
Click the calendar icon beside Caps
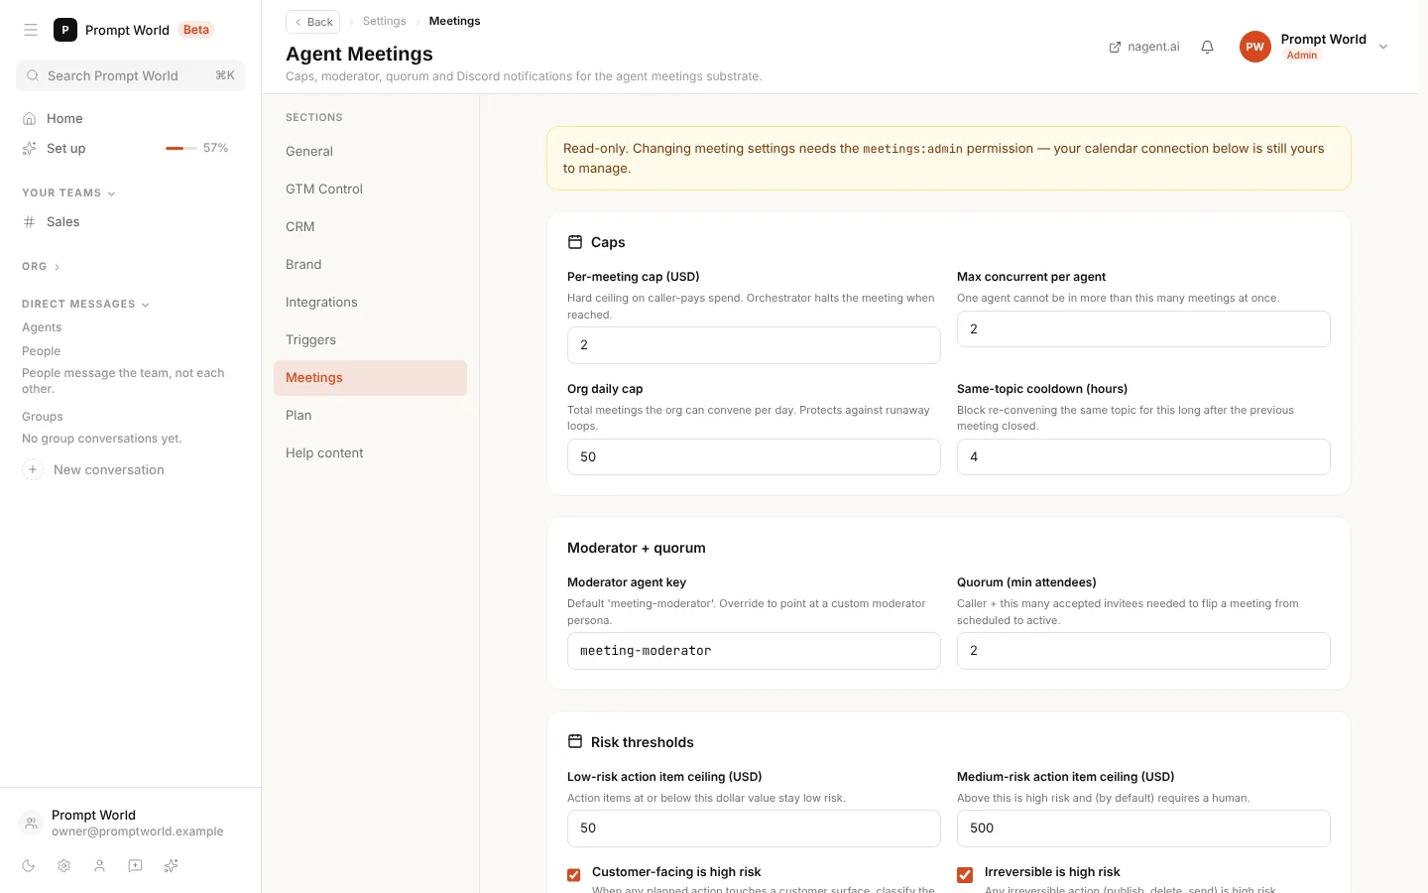click(x=575, y=242)
